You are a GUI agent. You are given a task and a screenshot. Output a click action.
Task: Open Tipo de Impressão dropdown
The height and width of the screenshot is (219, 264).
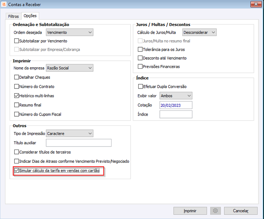[70, 133]
